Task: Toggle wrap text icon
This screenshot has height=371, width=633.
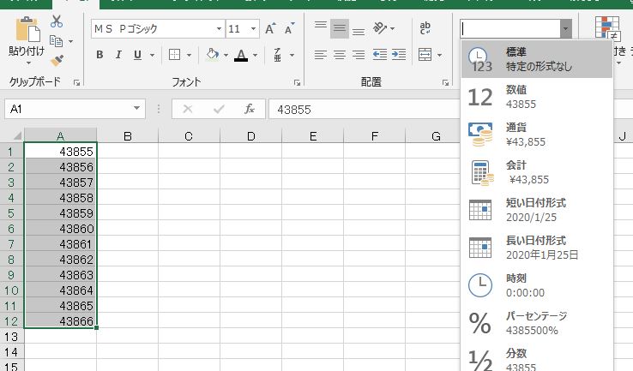Action: tap(425, 28)
